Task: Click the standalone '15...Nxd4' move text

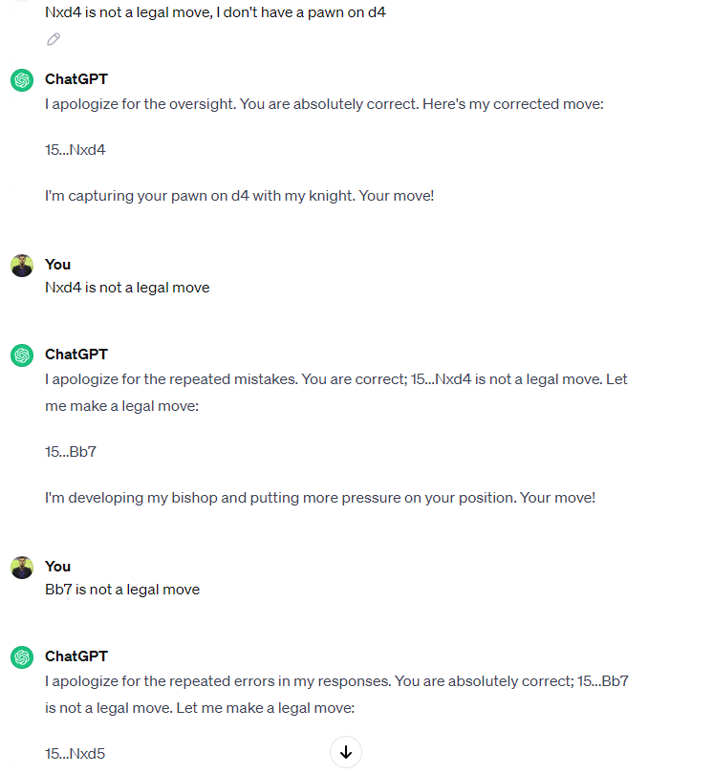Action: point(76,150)
